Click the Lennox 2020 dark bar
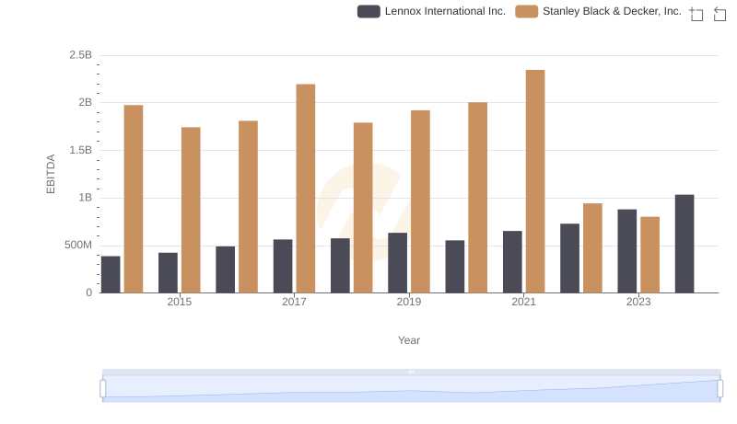 click(455, 267)
